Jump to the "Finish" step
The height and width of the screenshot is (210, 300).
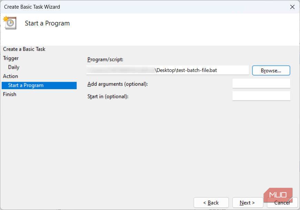9,94
